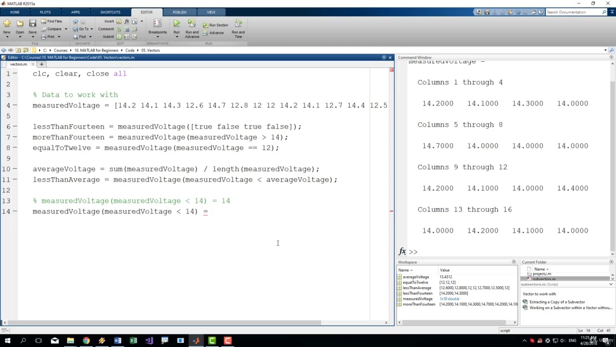Open Command Window actions menu
This screenshot has height=347, width=616.
tap(612, 57)
